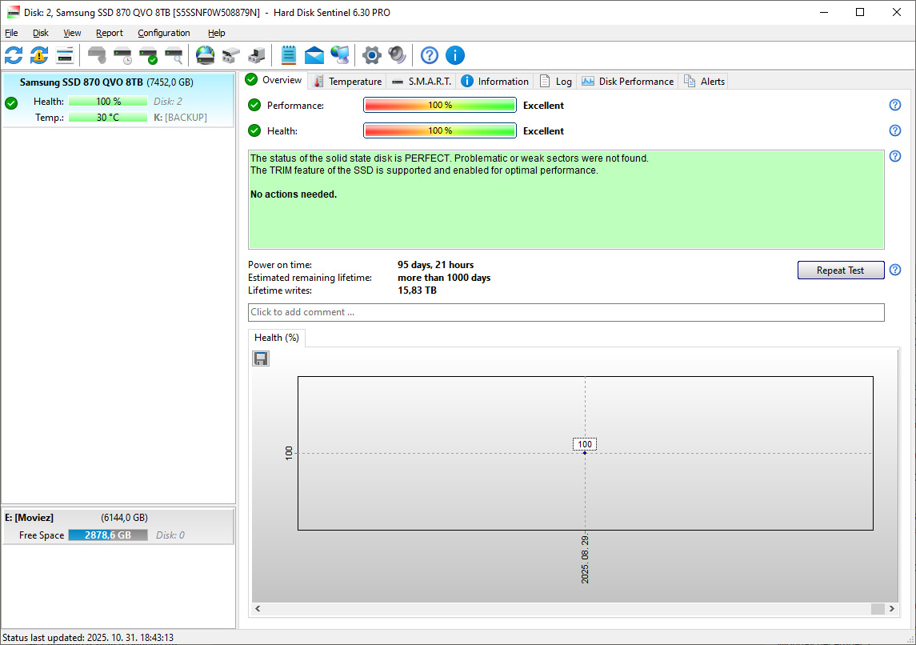Image resolution: width=916 pixels, height=645 pixels.
Task: Click the blue info circle toolbar icon
Action: pyautogui.click(x=455, y=55)
